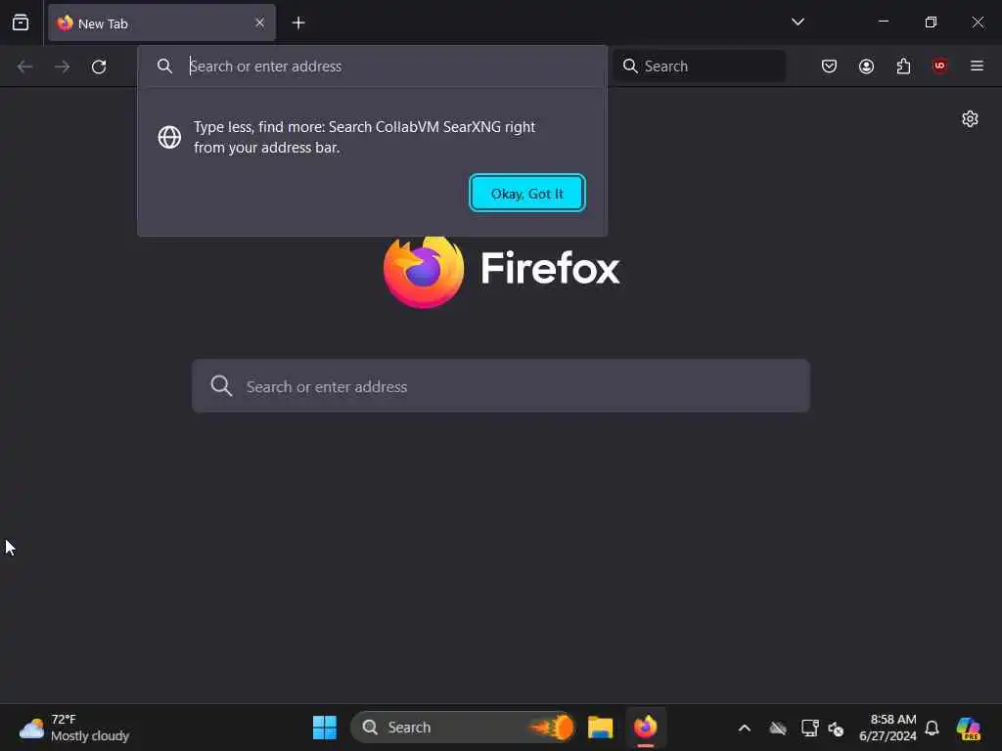Minimize the Firefox window
1002x751 pixels.
[x=884, y=22]
